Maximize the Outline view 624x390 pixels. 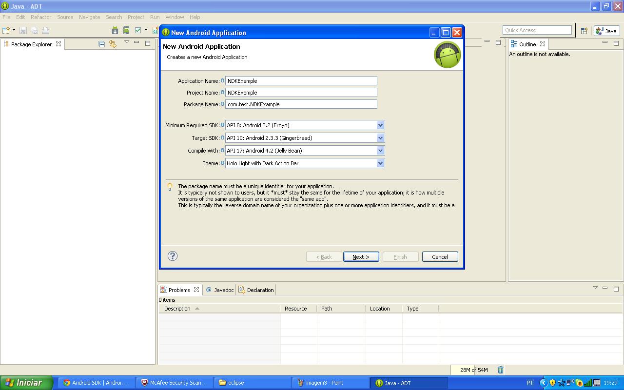pos(616,43)
